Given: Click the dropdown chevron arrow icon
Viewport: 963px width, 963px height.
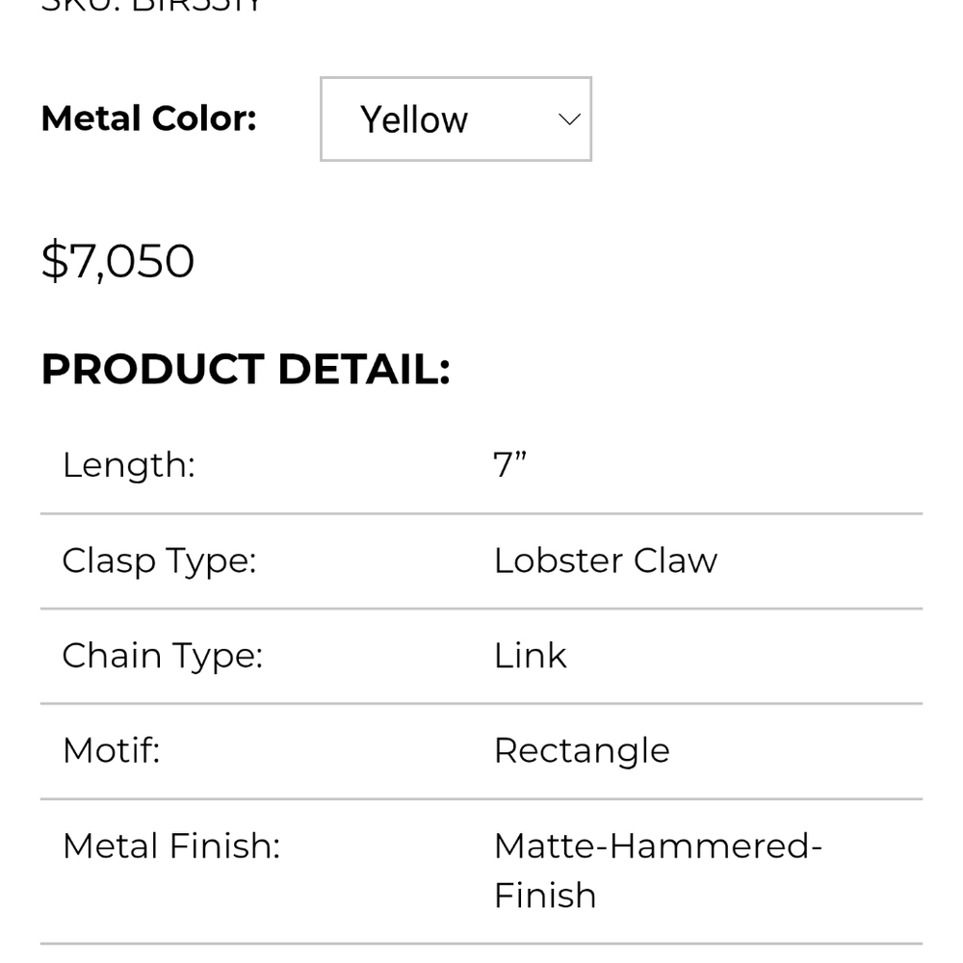Looking at the screenshot, I should tap(569, 119).
